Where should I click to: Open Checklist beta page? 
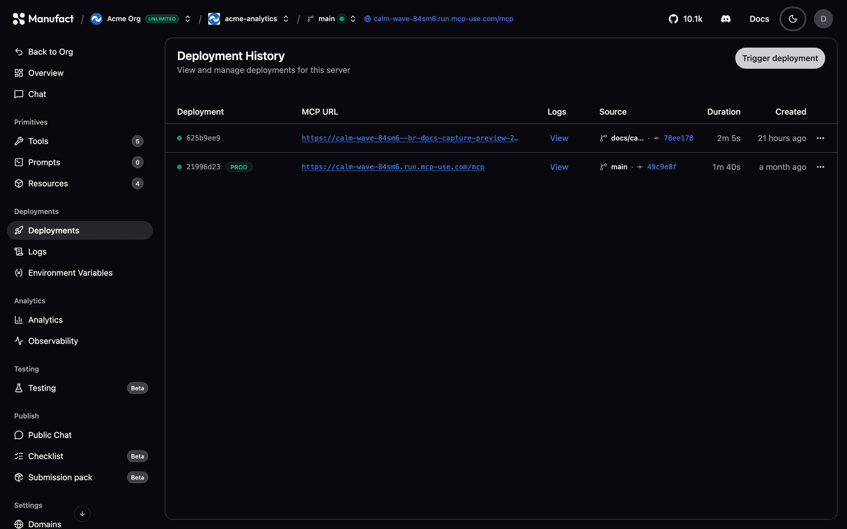click(x=80, y=456)
